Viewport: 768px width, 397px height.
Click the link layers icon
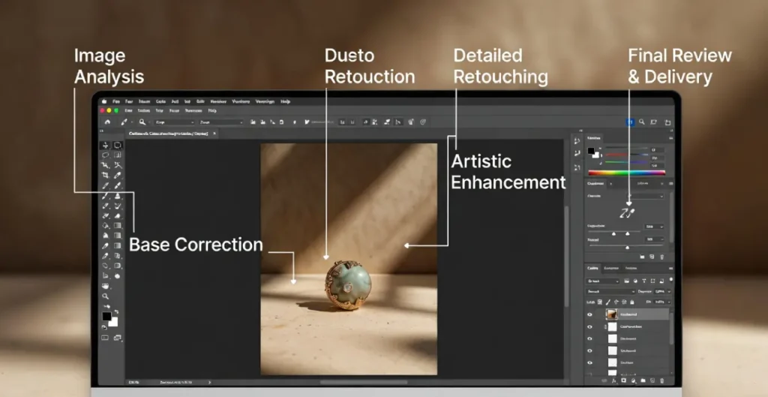point(604,380)
